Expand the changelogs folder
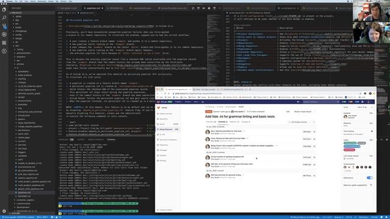This screenshot has width=390, height=219. click(x=21, y=31)
